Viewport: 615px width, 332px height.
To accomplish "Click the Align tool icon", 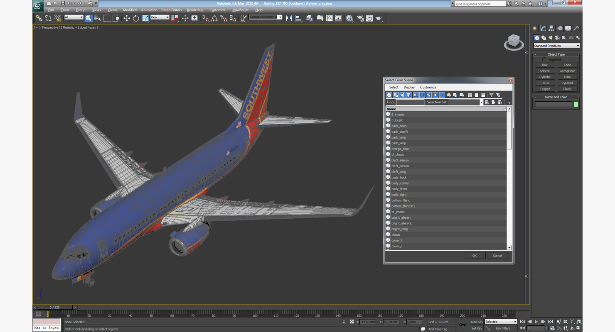I will pos(298,18).
